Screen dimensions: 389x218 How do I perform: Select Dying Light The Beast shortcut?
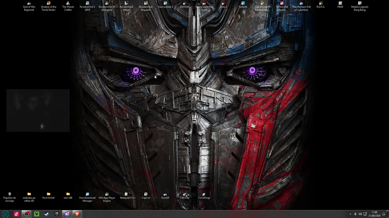pyautogui.click(x=204, y=7)
